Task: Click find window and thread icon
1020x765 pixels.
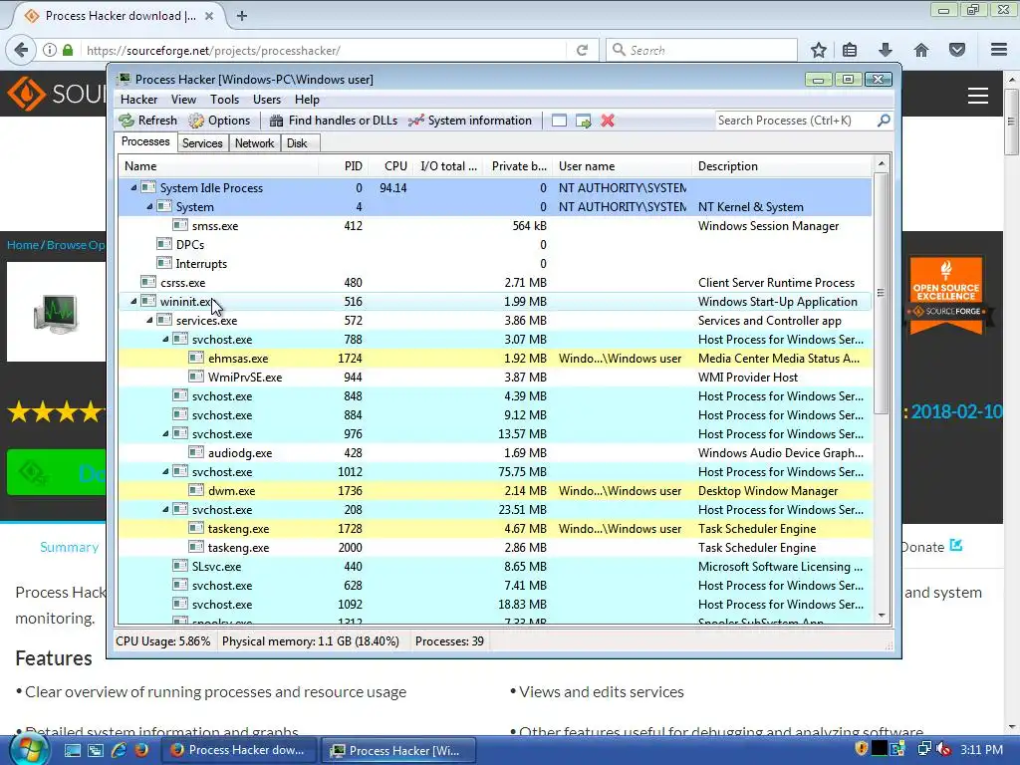Action: point(584,121)
